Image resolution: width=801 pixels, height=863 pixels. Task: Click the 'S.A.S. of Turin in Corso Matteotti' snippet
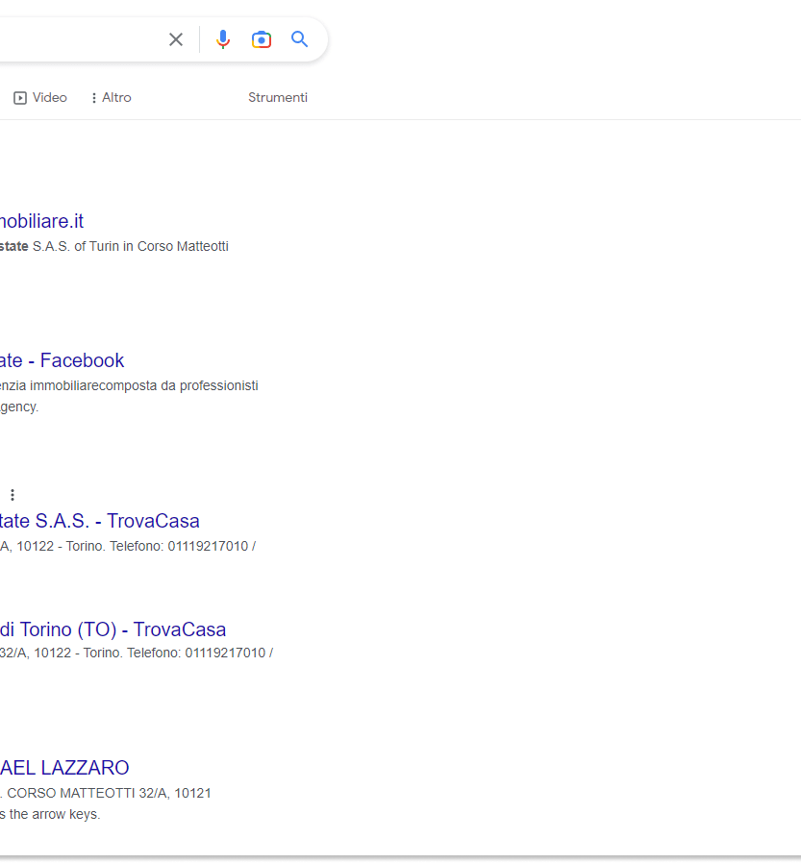pos(130,247)
